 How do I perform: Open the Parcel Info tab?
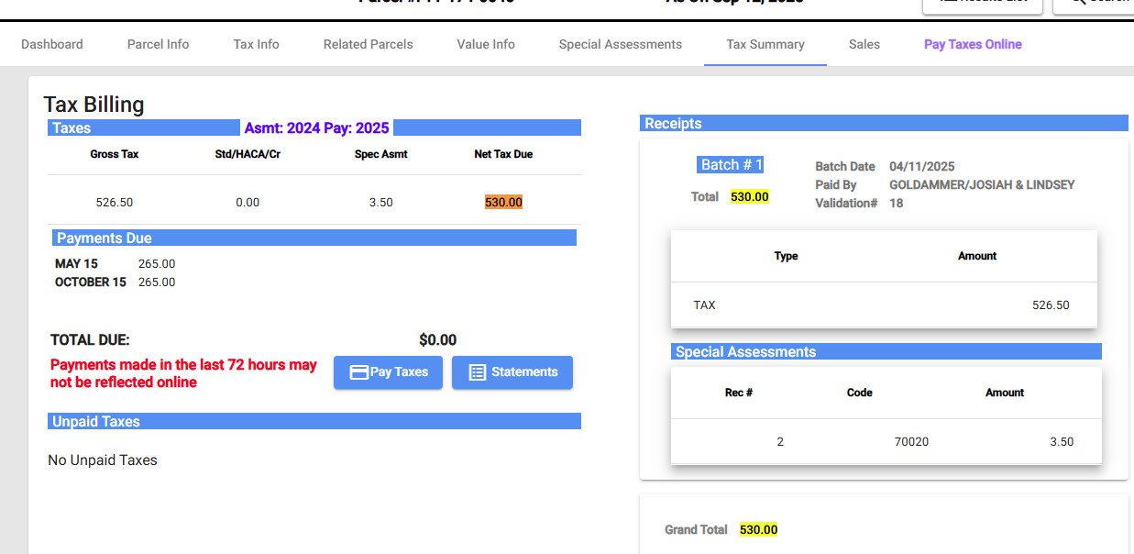point(158,44)
